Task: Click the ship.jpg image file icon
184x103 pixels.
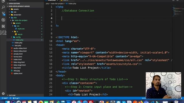Action: (x=12, y=71)
